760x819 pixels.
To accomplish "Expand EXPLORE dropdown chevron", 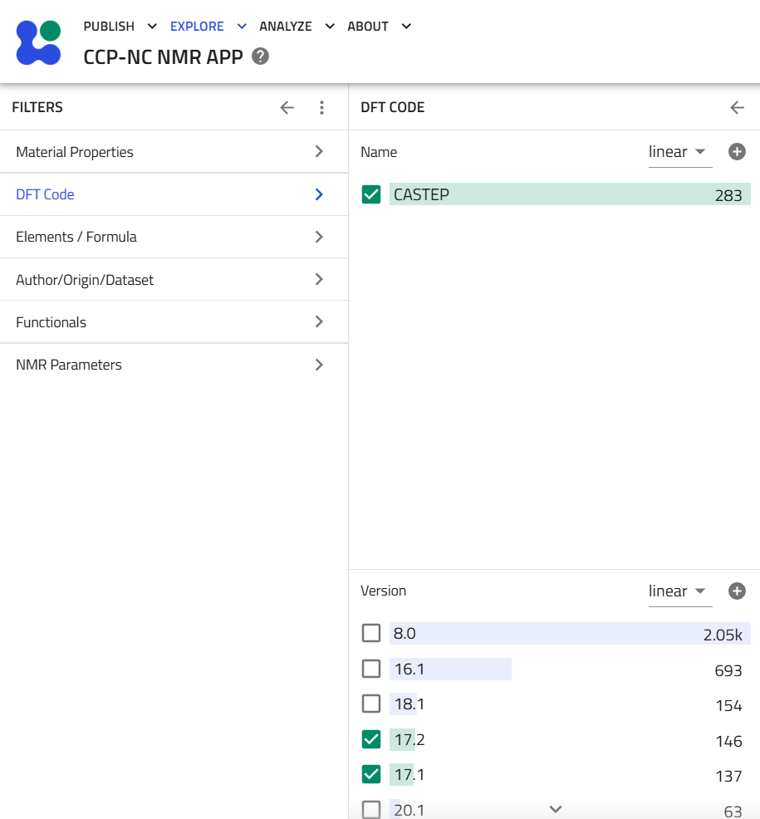I will click(242, 26).
